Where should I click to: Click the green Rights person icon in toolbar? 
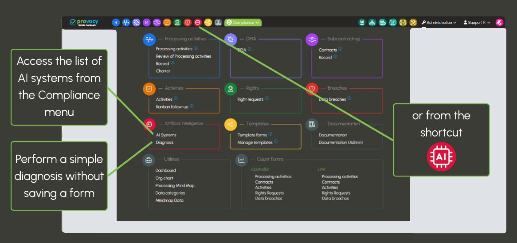[x=177, y=22]
